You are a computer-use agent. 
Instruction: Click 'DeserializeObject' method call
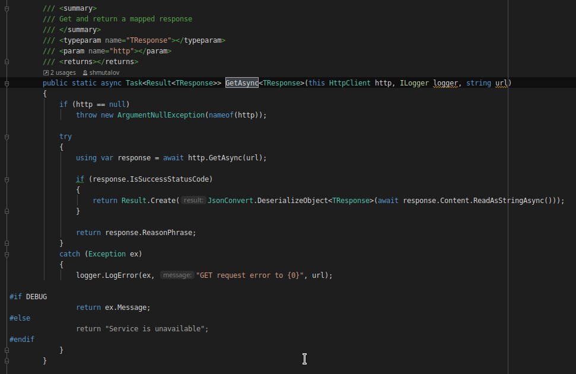[292, 201]
